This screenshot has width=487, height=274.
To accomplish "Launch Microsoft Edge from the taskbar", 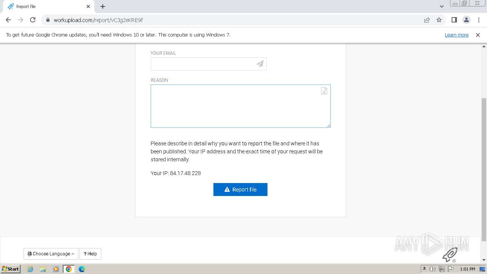I will click(x=82, y=269).
